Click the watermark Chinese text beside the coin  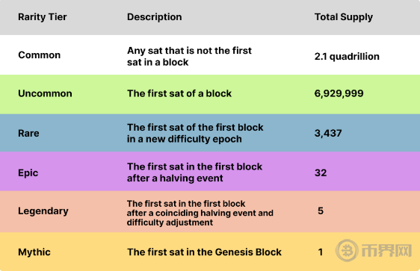(x=387, y=251)
